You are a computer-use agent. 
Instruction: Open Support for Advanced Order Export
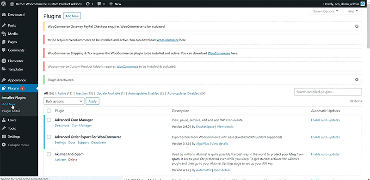[83, 143]
